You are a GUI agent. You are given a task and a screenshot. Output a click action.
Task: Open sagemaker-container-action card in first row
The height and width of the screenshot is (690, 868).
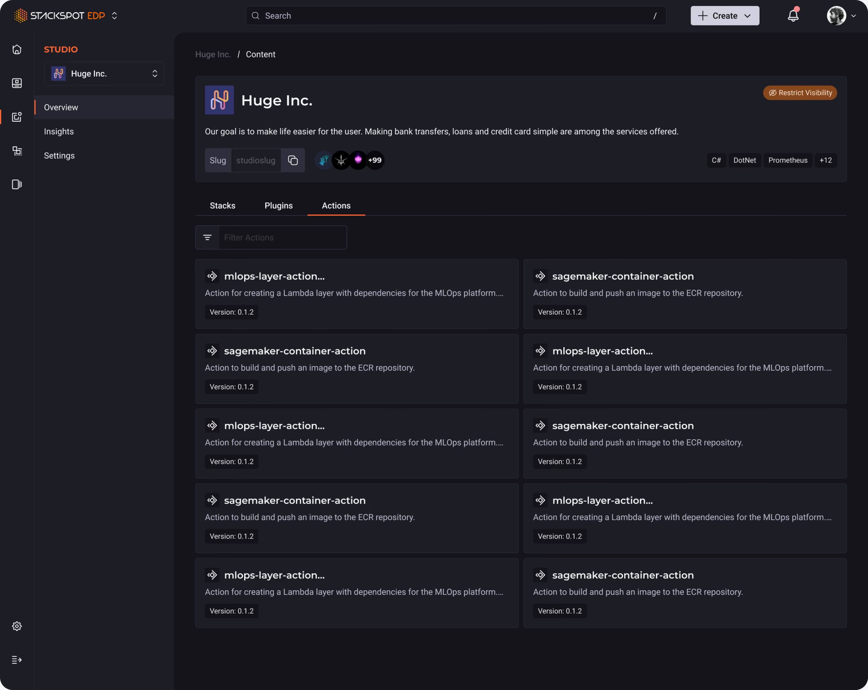coord(685,294)
